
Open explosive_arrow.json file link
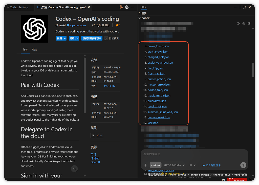pyautogui.click(x=160, y=63)
